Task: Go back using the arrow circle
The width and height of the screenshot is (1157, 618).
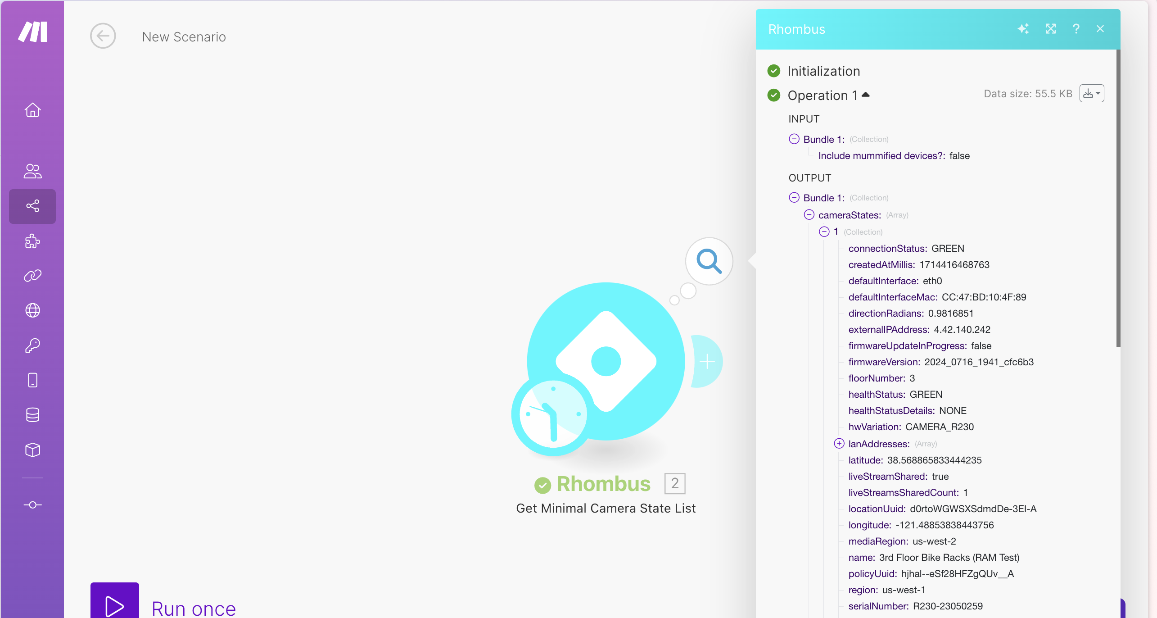Action: [103, 36]
